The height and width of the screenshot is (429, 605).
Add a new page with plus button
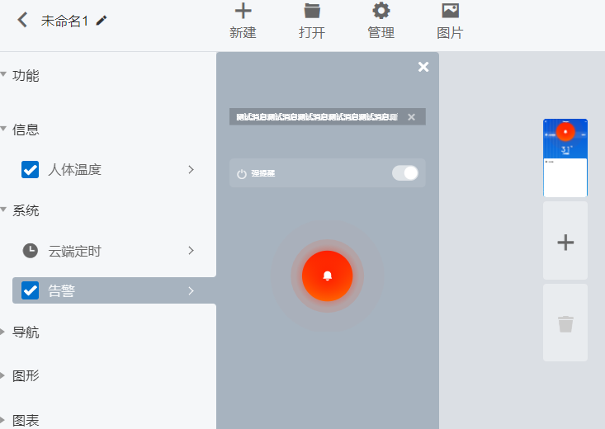[565, 241]
